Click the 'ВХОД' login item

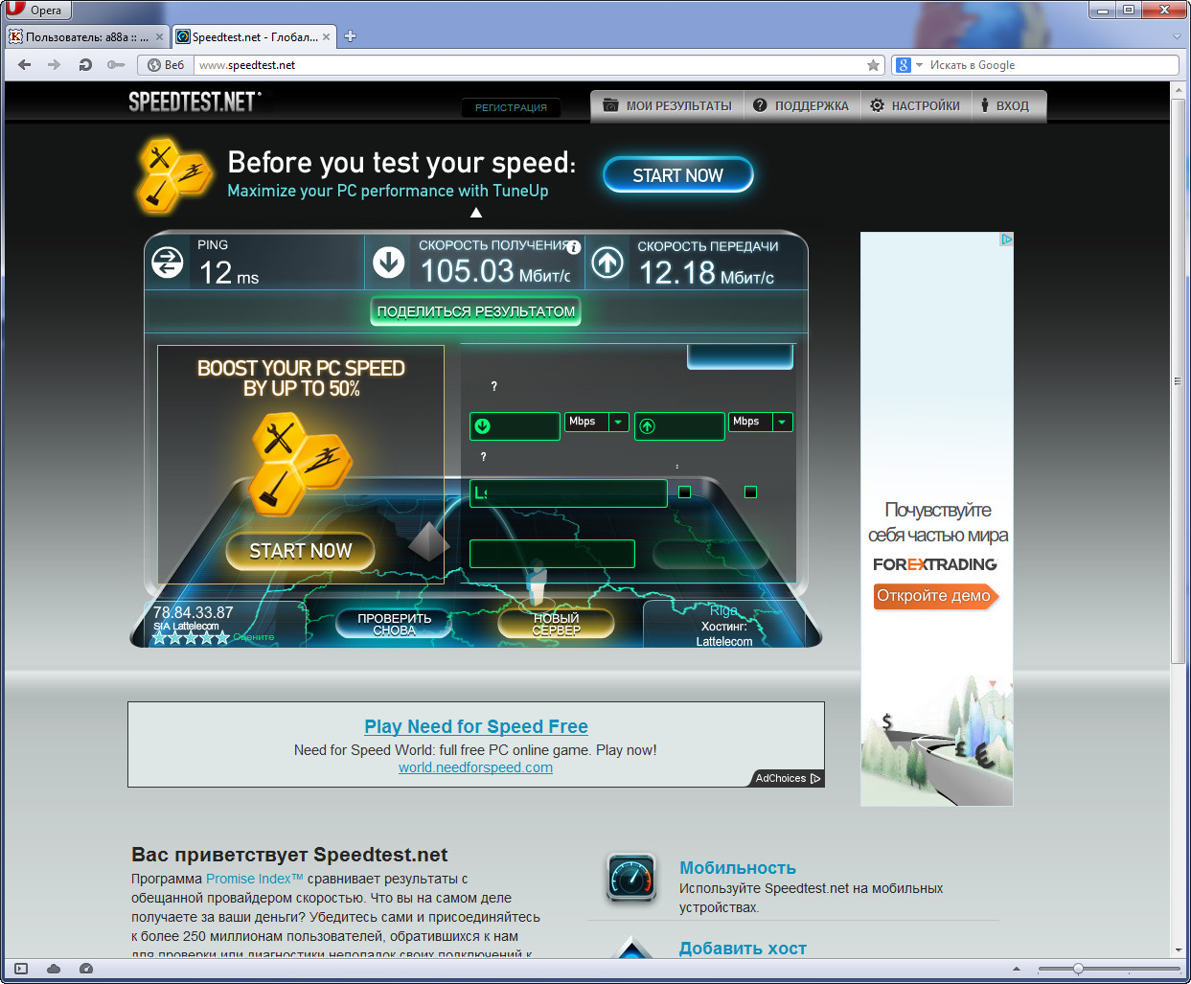coord(1005,106)
